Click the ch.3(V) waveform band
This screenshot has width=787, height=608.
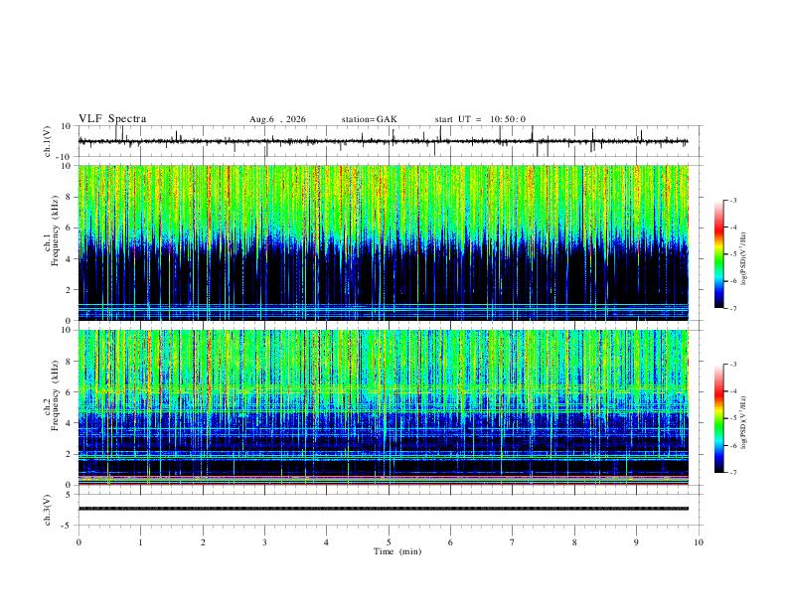(x=383, y=509)
